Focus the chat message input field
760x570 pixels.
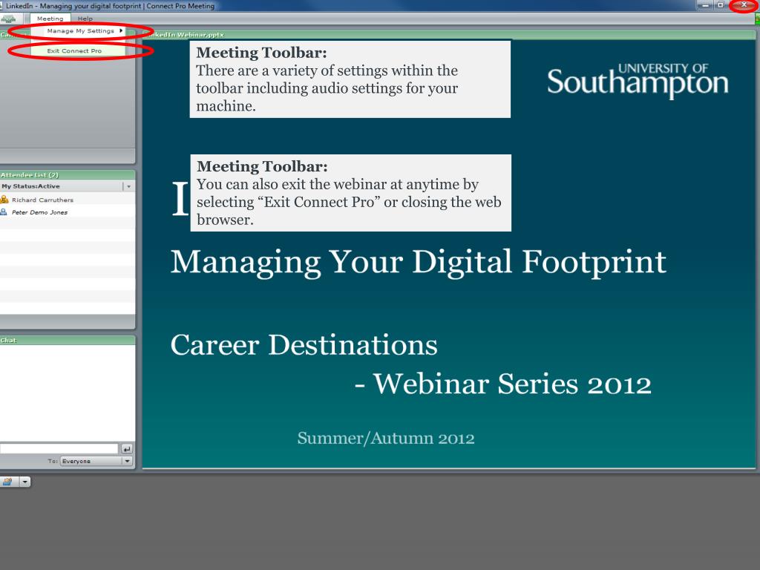tap(59, 449)
